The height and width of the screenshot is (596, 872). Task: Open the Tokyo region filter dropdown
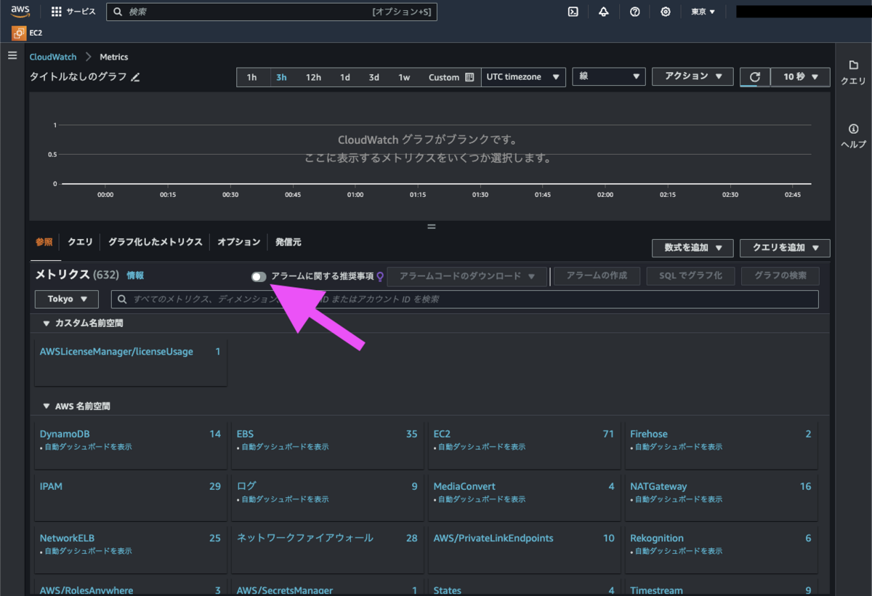pyautogui.click(x=67, y=299)
